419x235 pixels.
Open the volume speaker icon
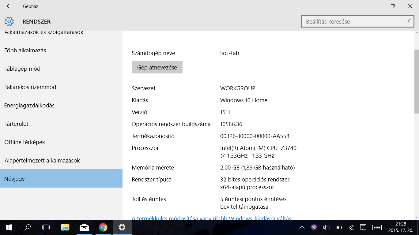click(326, 227)
